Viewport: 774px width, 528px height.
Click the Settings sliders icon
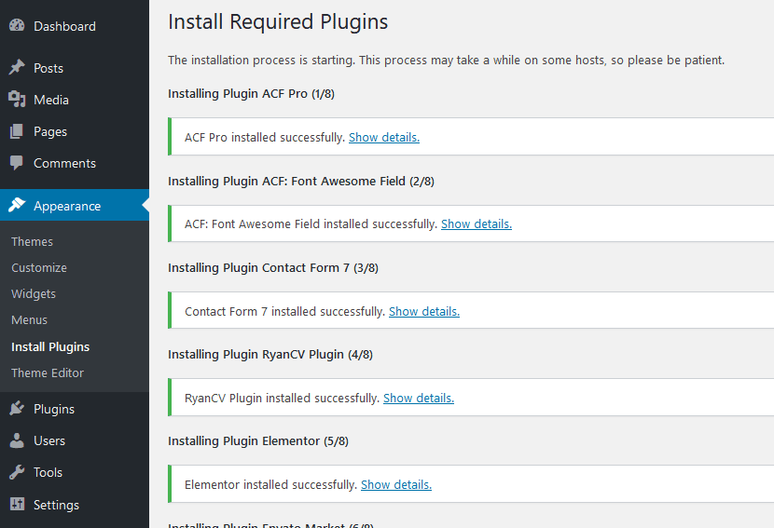point(17,504)
